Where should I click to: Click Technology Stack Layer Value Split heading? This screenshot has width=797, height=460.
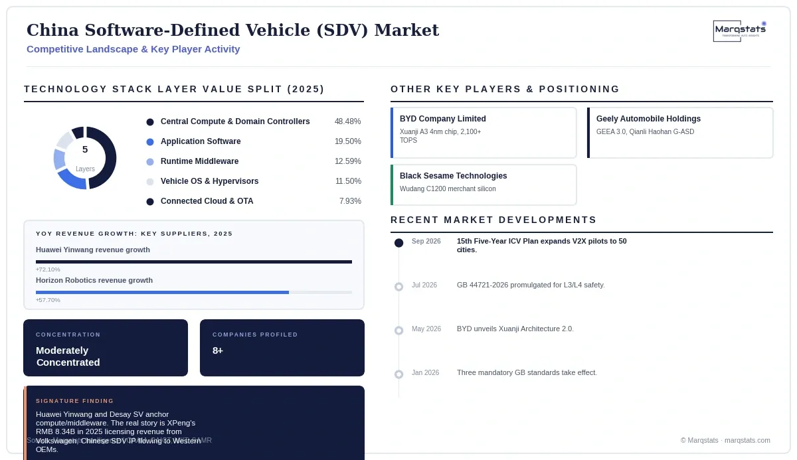point(174,89)
